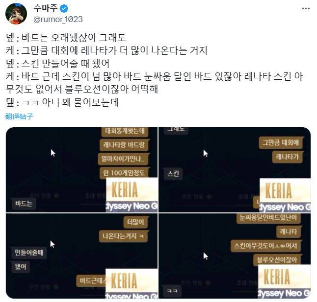Click the 그만큼 대회에 chat bubble
The image size is (317, 302).
(281, 143)
